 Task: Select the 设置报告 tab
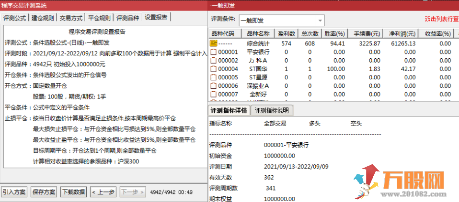pyautogui.click(x=156, y=17)
